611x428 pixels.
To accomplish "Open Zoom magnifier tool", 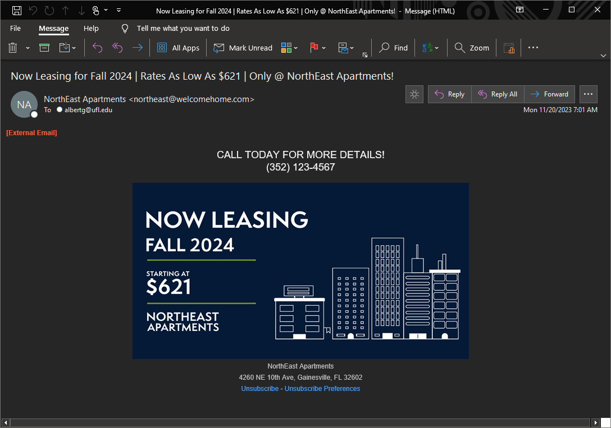I will tap(472, 48).
